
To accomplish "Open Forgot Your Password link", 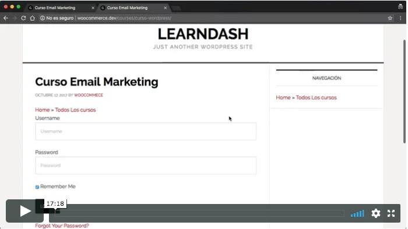I will click(x=62, y=226).
